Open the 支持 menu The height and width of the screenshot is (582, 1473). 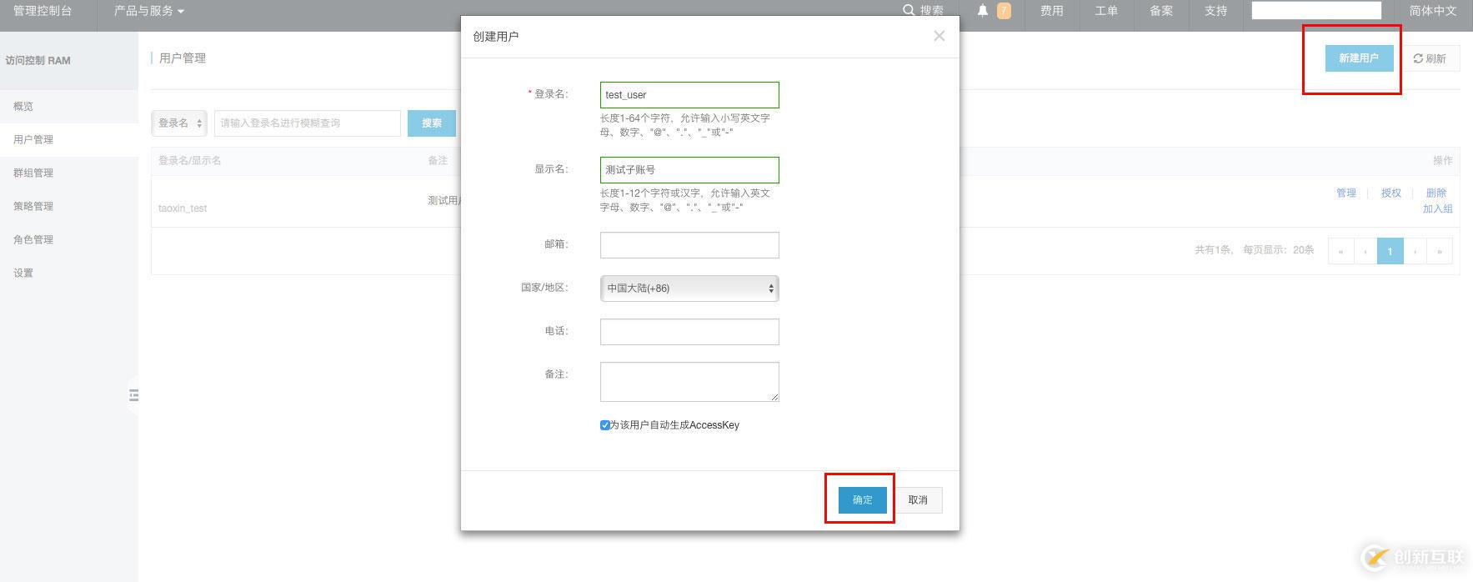click(x=1216, y=11)
